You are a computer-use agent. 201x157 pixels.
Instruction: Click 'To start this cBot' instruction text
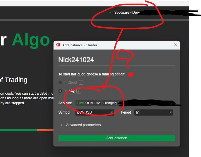pos(92,74)
